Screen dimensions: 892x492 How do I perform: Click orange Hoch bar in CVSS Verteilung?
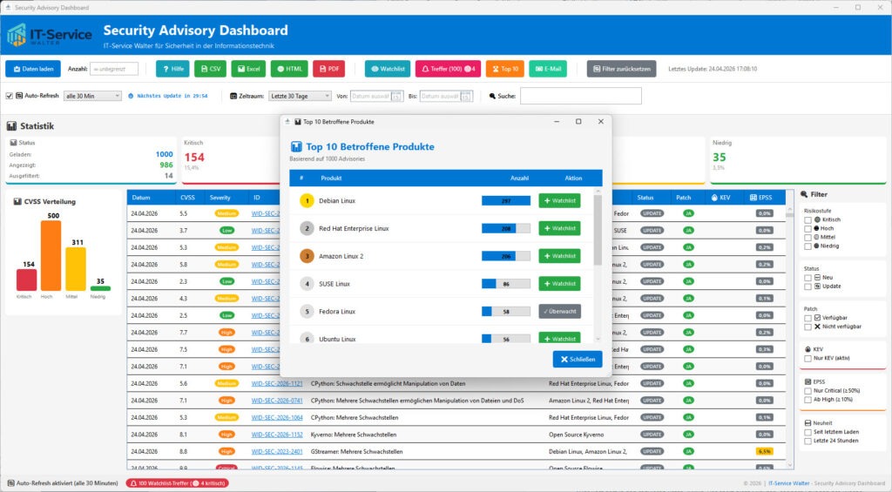51,256
